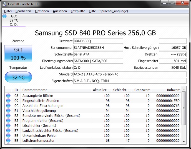Image resolution: width=191 pixels, height=149 pixels.
Task: Click the SMART list scroll down arrow
Action: click(x=184, y=142)
